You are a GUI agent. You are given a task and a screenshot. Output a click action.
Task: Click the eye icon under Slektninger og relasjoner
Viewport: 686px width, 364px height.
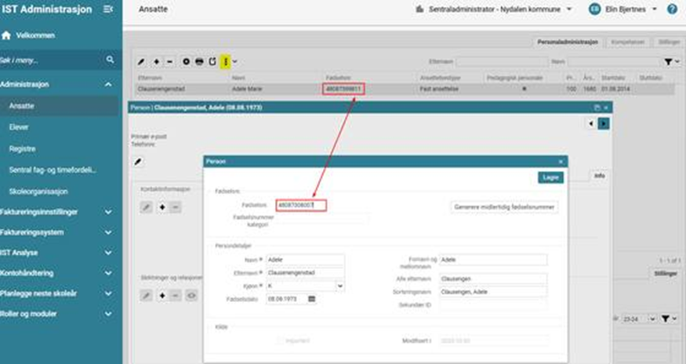pos(191,295)
